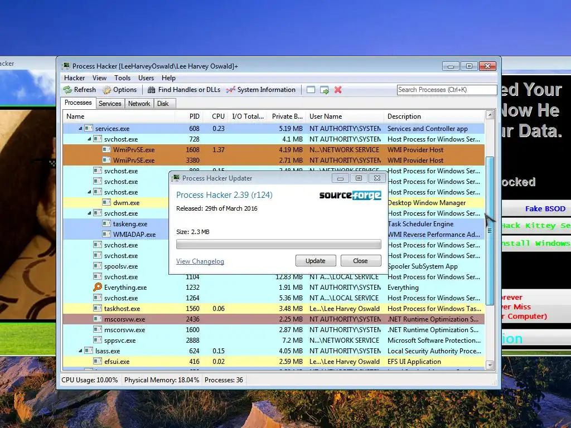The height and width of the screenshot is (428, 571).
Task: Click the Processes: 36 status entry
Action: coord(224,380)
